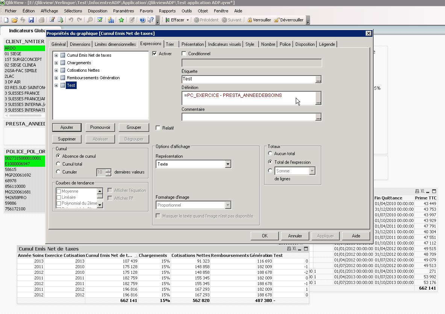Select the Quick Chart Wizard bar-chart icon
Screen dimensions: 445x314
tap(110, 20)
